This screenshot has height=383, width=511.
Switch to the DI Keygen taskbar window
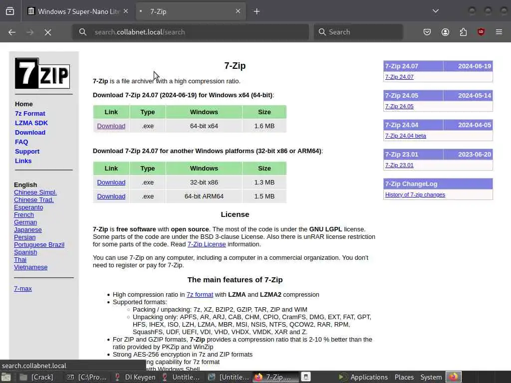pyautogui.click(x=135, y=377)
